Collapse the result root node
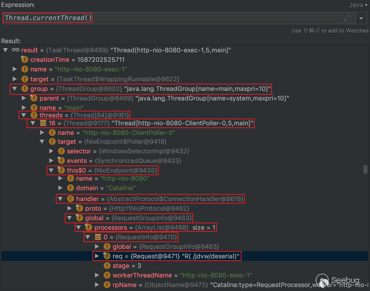370x291 pixels. (6, 50)
